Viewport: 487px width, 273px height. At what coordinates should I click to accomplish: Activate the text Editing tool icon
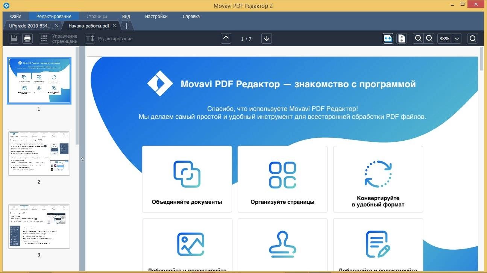click(x=90, y=38)
